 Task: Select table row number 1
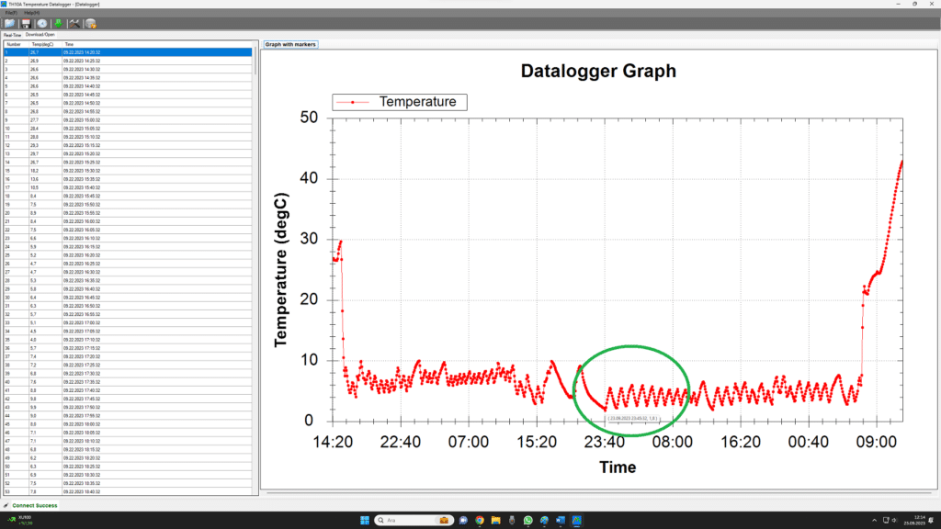(128, 52)
